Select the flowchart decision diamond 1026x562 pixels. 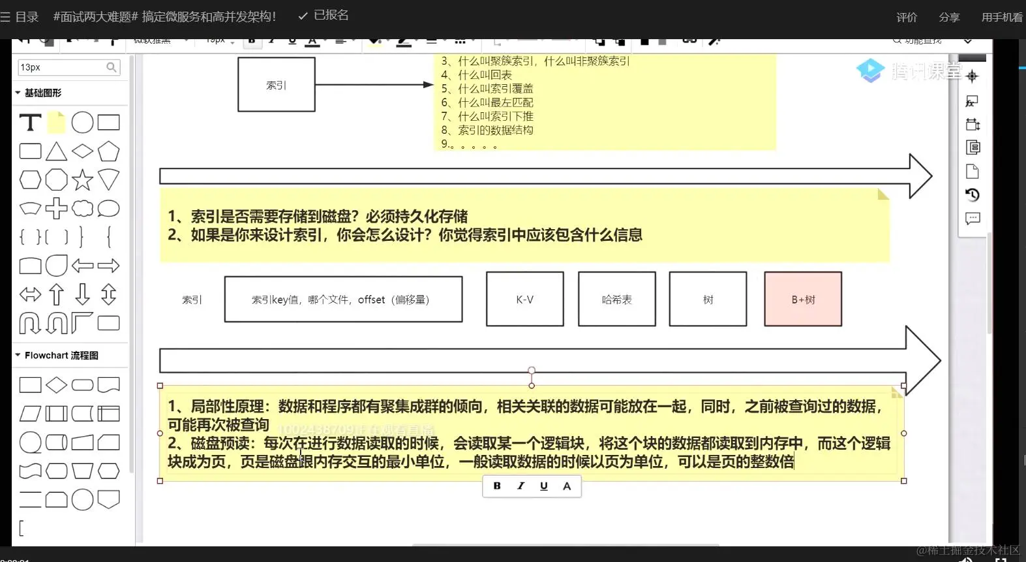(x=56, y=385)
